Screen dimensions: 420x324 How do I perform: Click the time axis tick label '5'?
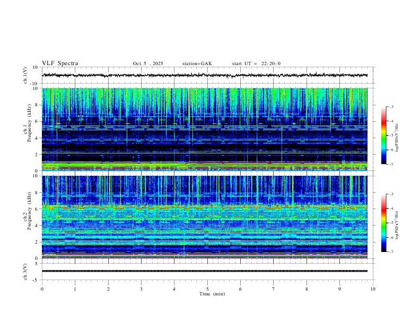coord(207,289)
